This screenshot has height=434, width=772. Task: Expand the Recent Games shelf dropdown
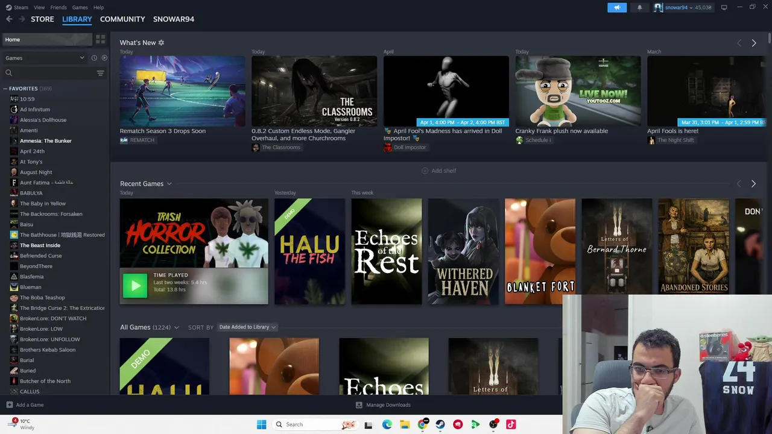(169, 184)
